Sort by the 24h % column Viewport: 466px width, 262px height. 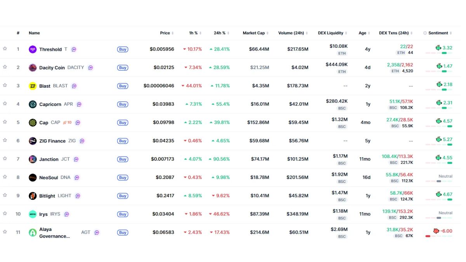[222, 33]
